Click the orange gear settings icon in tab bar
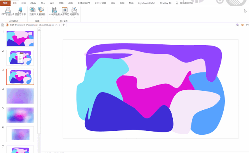The height and width of the screenshot is (153, 249). point(242,25)
